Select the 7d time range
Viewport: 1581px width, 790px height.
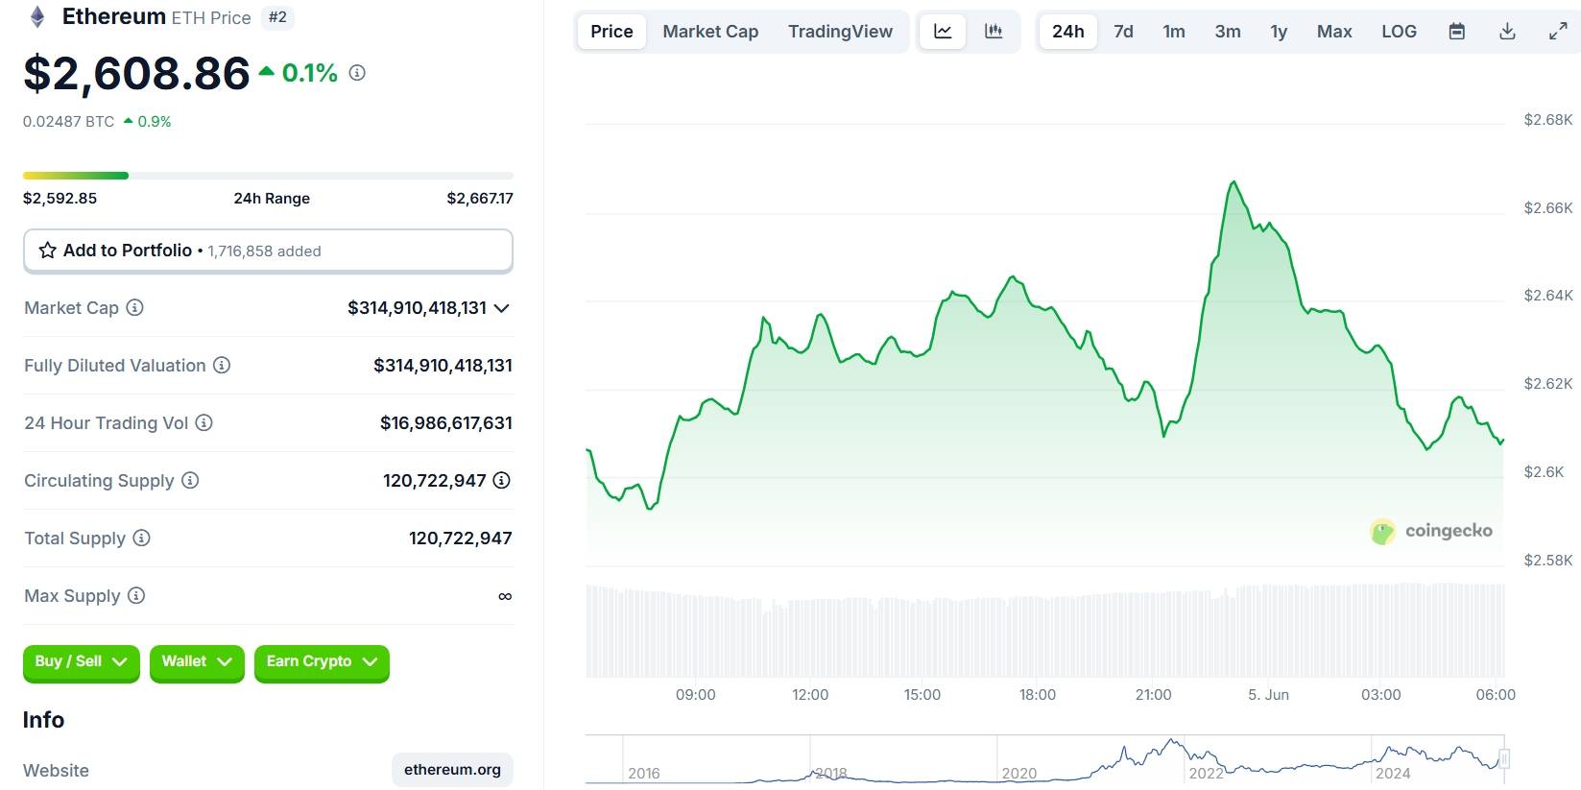point(1123,32)
